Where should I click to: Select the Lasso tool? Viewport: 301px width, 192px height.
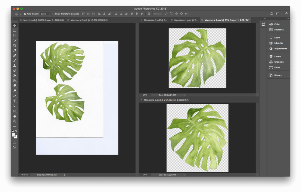14,35
